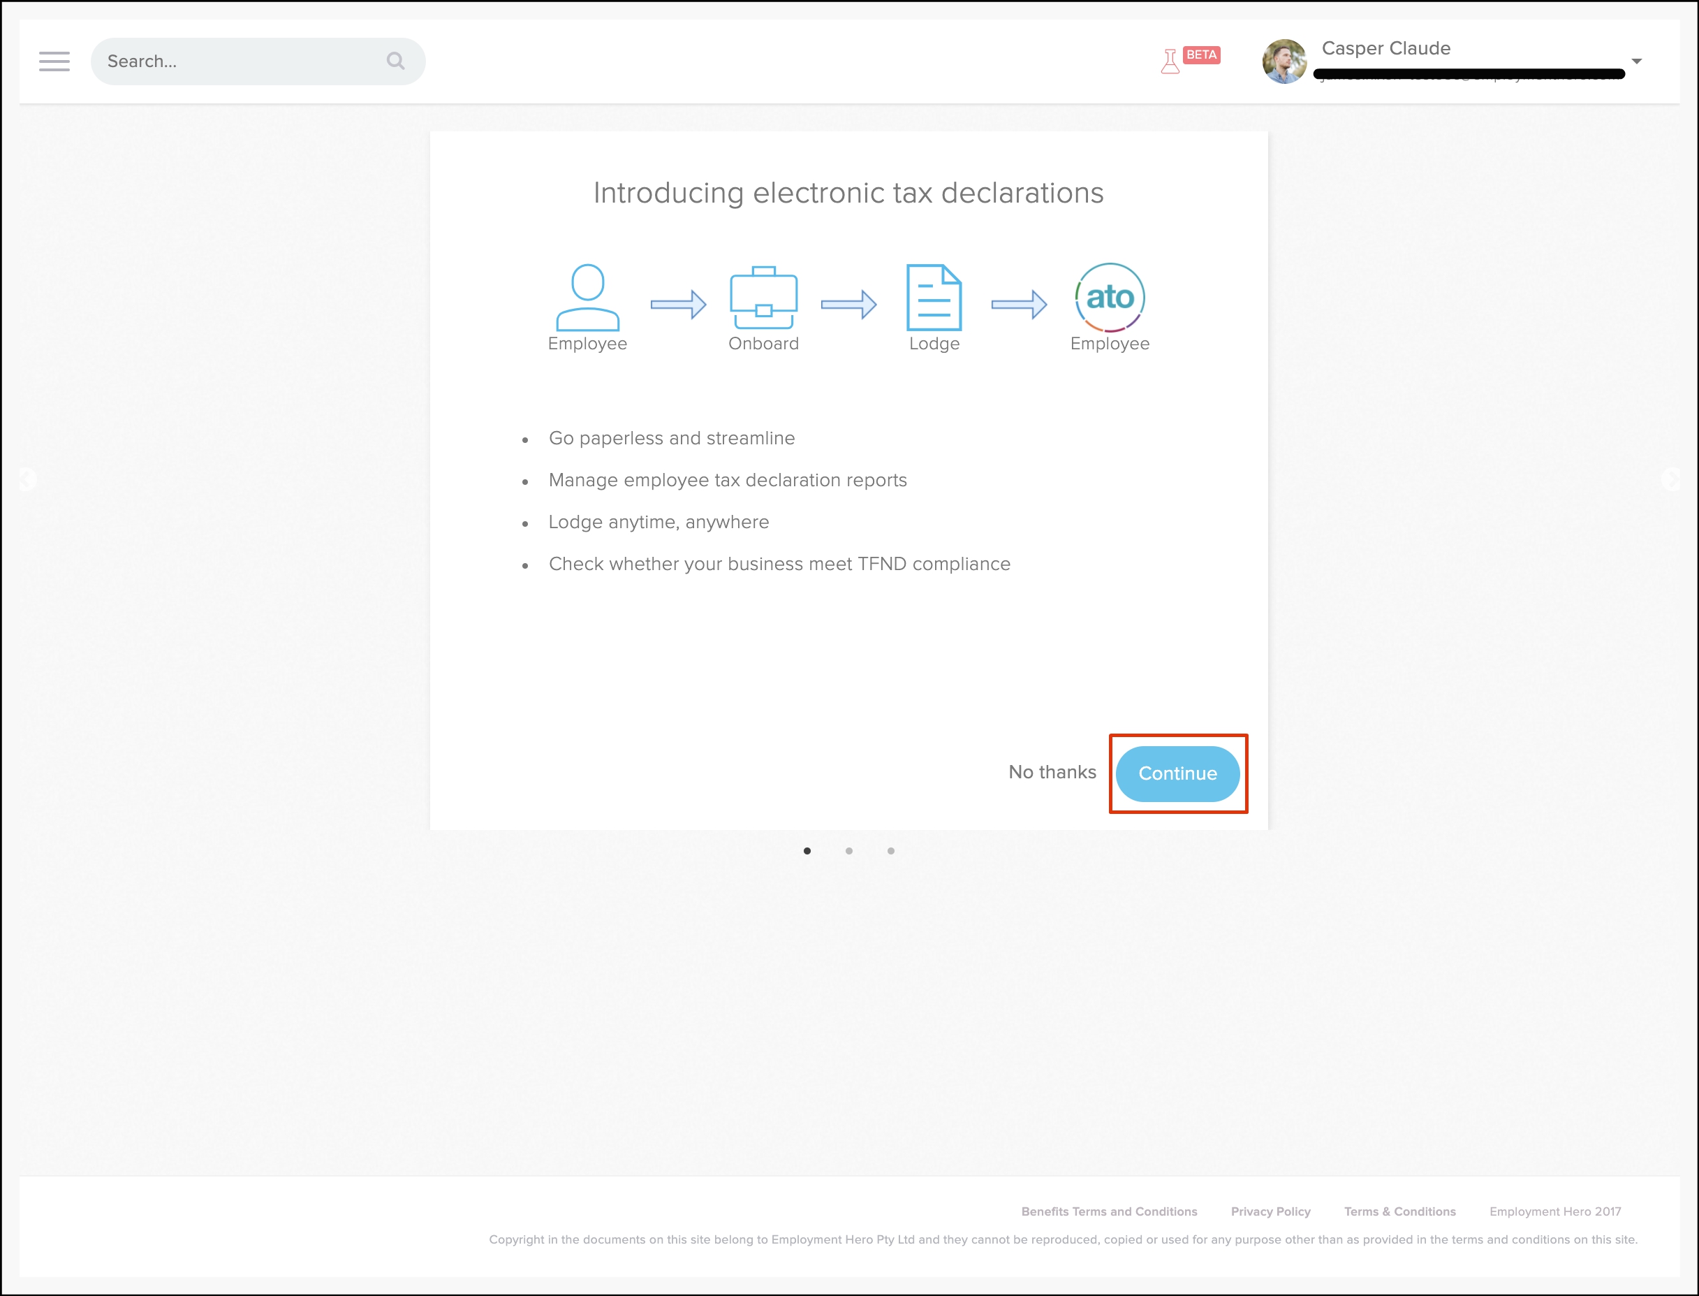Click the next slide arrow at right edge
The width and height of the screenshot is (1699, 1296).
point(1670,479)
